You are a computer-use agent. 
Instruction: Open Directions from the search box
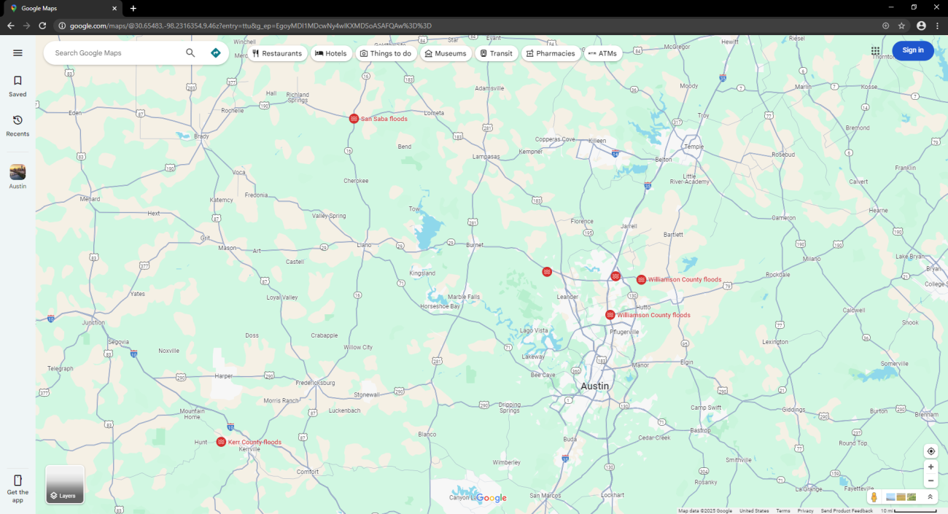click(215, 53)
